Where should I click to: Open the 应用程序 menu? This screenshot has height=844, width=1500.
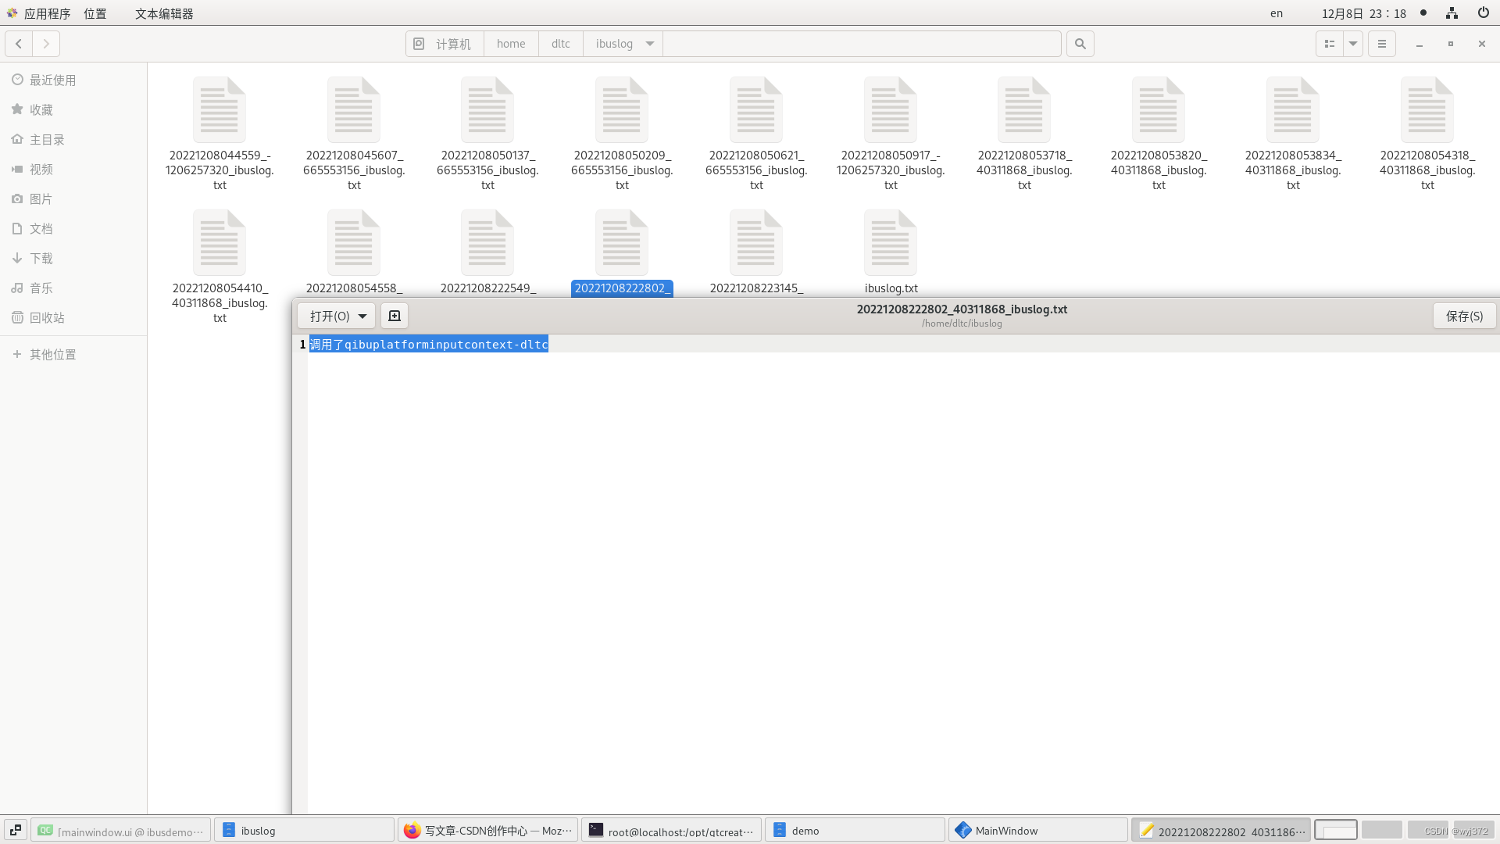click(46, 13)
